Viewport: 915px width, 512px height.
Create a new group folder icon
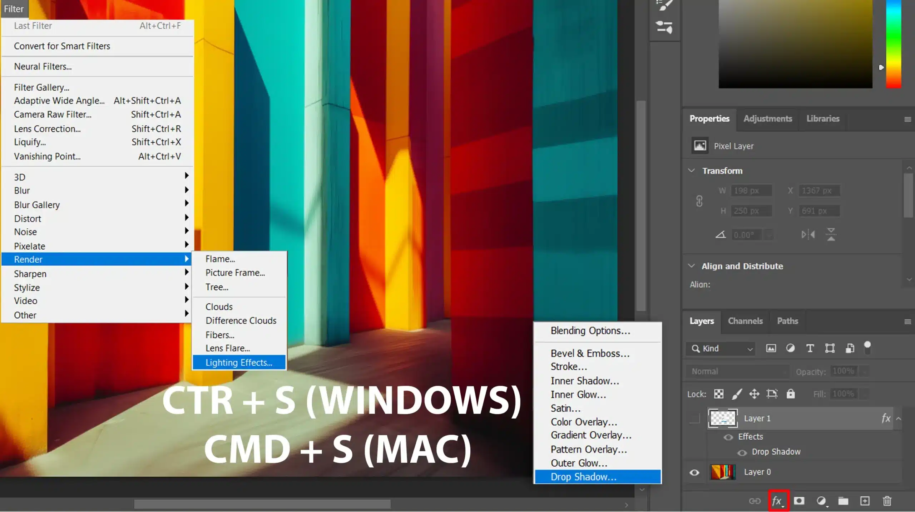coord(843,501)
